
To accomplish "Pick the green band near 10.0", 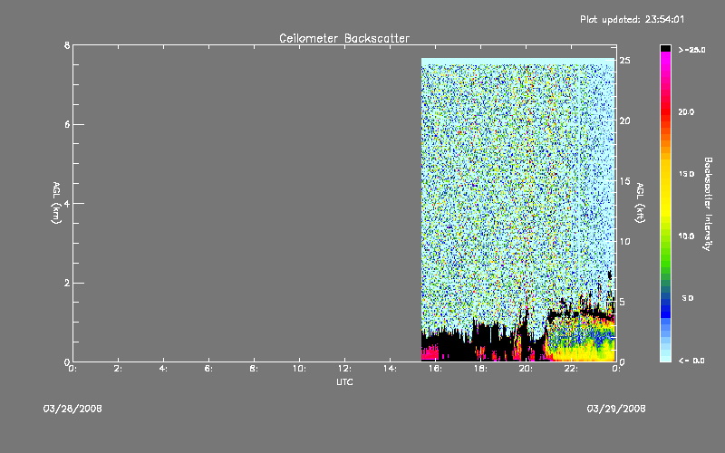I will click(x=665, y=236).
